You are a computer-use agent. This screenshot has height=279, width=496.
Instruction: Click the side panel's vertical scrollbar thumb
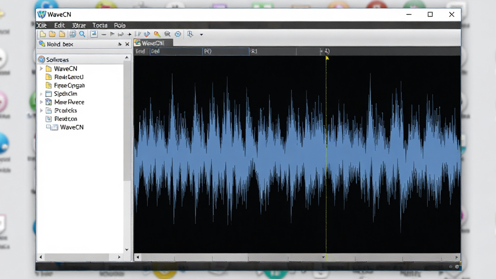127,121
